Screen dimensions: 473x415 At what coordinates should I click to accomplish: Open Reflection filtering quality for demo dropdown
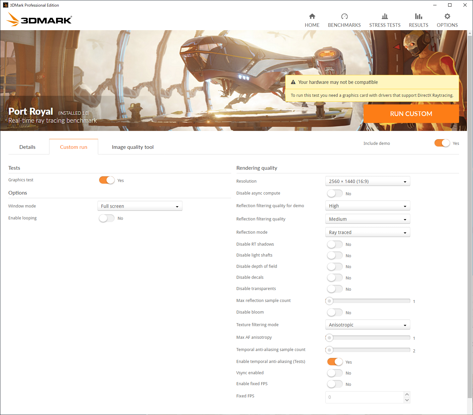[x=368, y=206]
